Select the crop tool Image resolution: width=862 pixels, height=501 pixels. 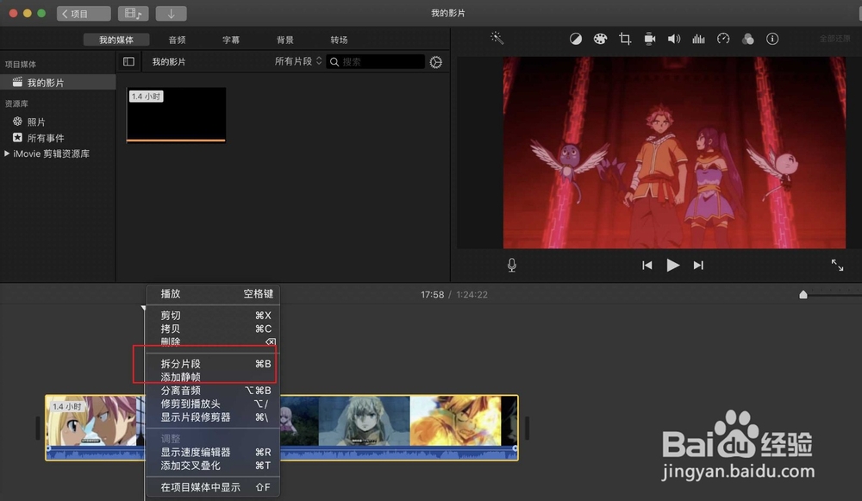tap(625, 39)
